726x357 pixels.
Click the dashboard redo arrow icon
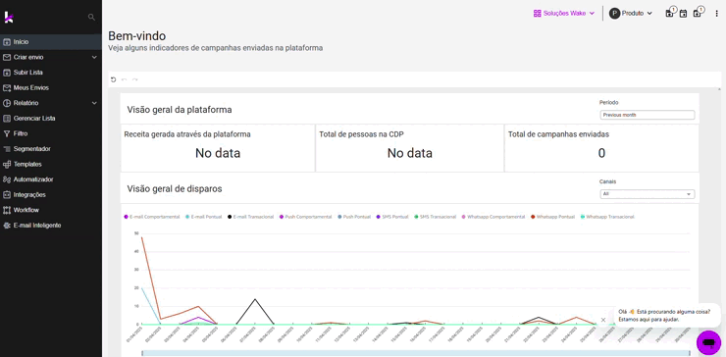click(134, 79)
